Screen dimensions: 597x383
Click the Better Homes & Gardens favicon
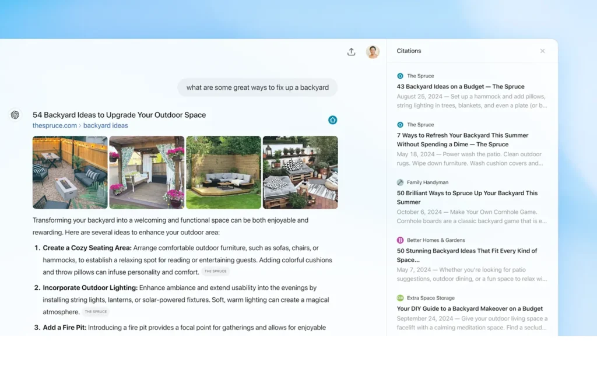coord(400,240)
